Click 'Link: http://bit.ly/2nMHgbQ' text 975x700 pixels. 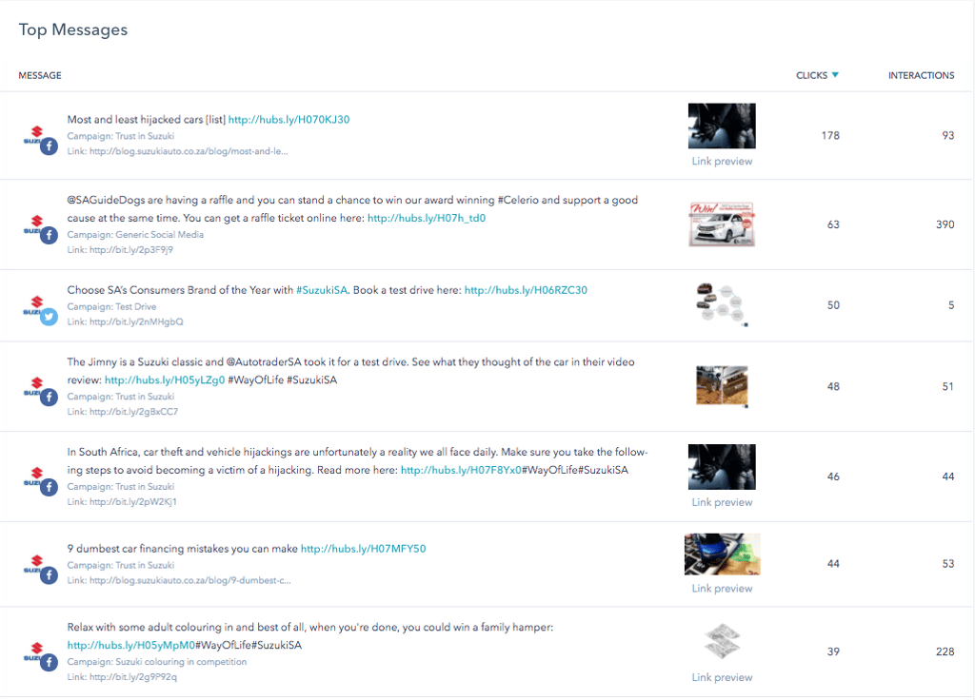(x=125, y=321)
